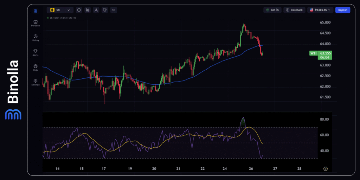Image resolution: width=360 pixels, height=180 pixels.
Task: Click the asset info icon
Action: (79, 10)
